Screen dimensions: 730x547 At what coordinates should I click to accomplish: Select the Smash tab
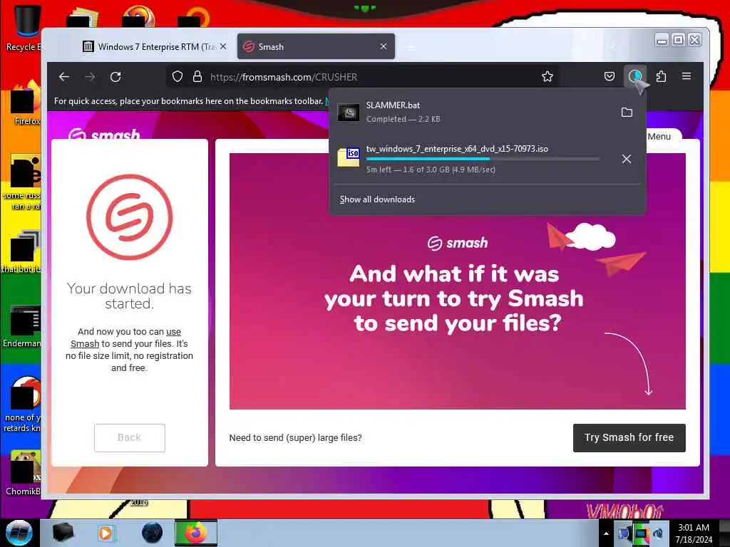click(316, 46)
